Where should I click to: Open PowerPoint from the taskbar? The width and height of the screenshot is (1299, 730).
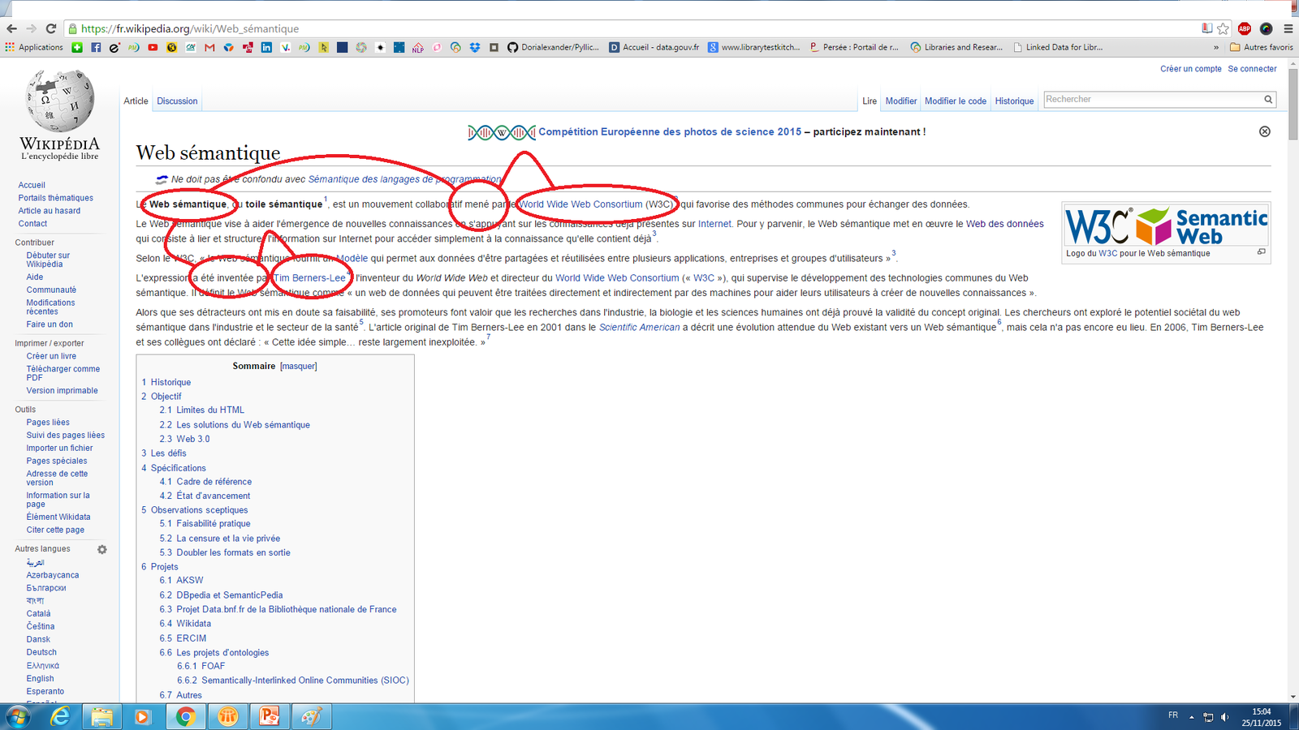(269, 717)
